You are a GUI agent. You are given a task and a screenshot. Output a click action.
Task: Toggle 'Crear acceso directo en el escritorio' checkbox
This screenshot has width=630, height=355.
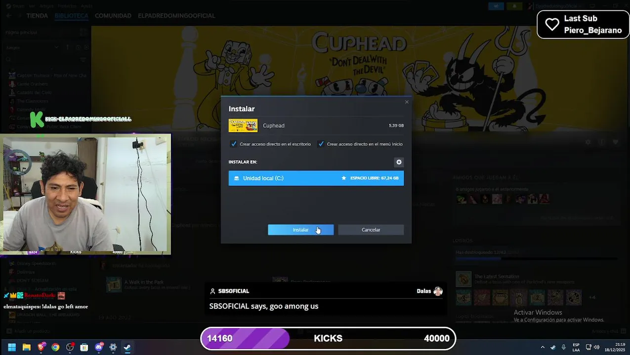[x=234, y=144]
